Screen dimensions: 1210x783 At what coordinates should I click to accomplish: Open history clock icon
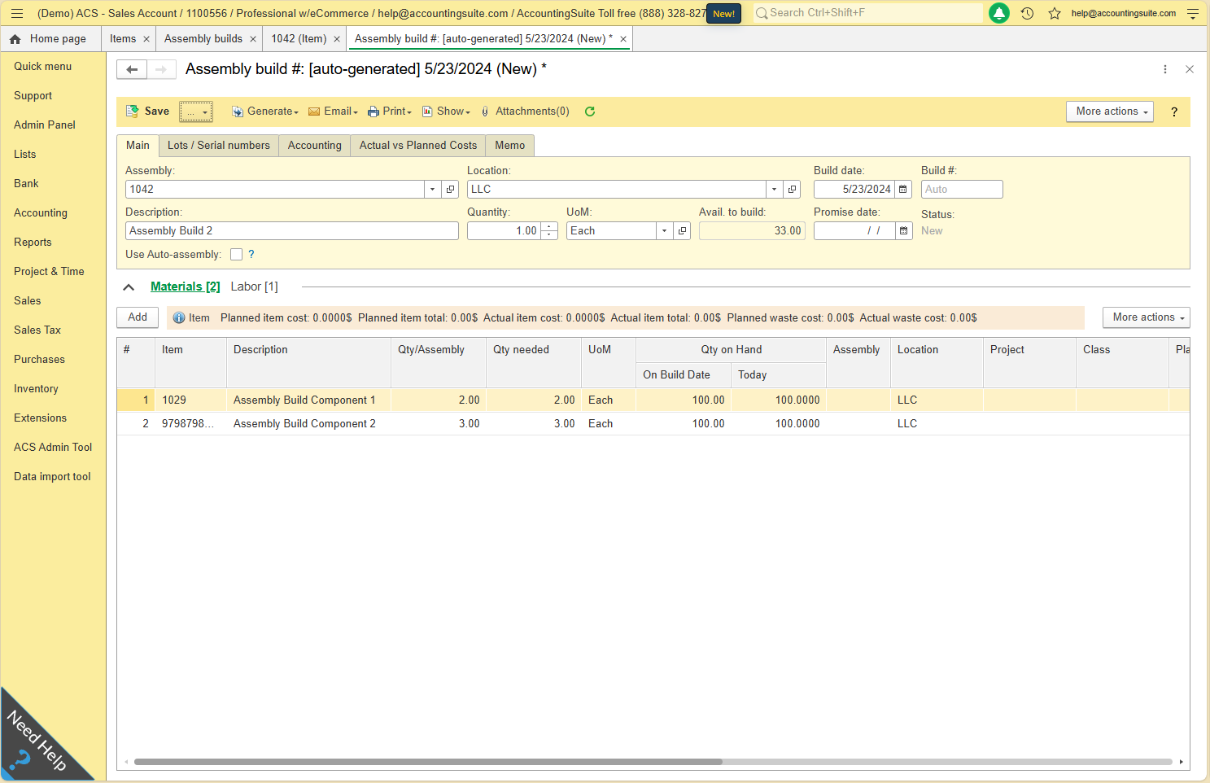tap(1028, 13)
